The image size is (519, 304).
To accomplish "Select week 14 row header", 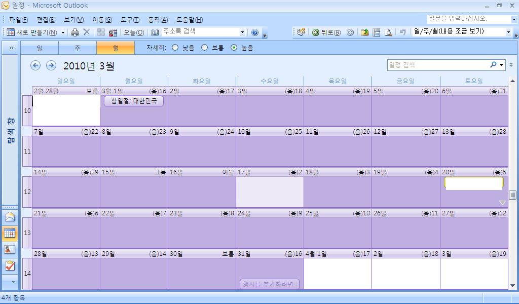I will [27, 273].
